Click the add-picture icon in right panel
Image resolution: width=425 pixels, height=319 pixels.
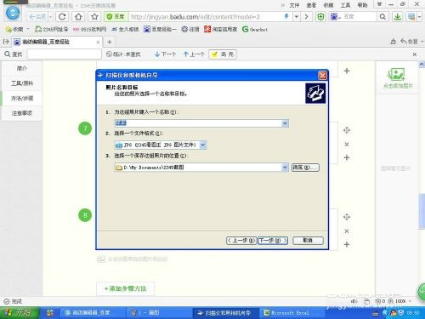[x=397, y=75]
